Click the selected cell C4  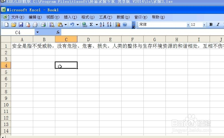point(66,65)
